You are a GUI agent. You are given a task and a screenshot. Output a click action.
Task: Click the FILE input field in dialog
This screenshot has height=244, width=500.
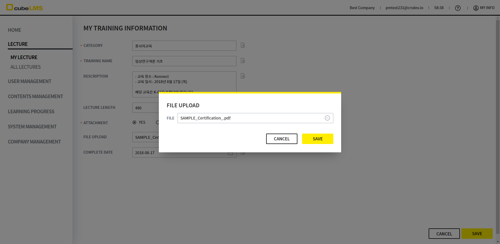click(250, 118)
